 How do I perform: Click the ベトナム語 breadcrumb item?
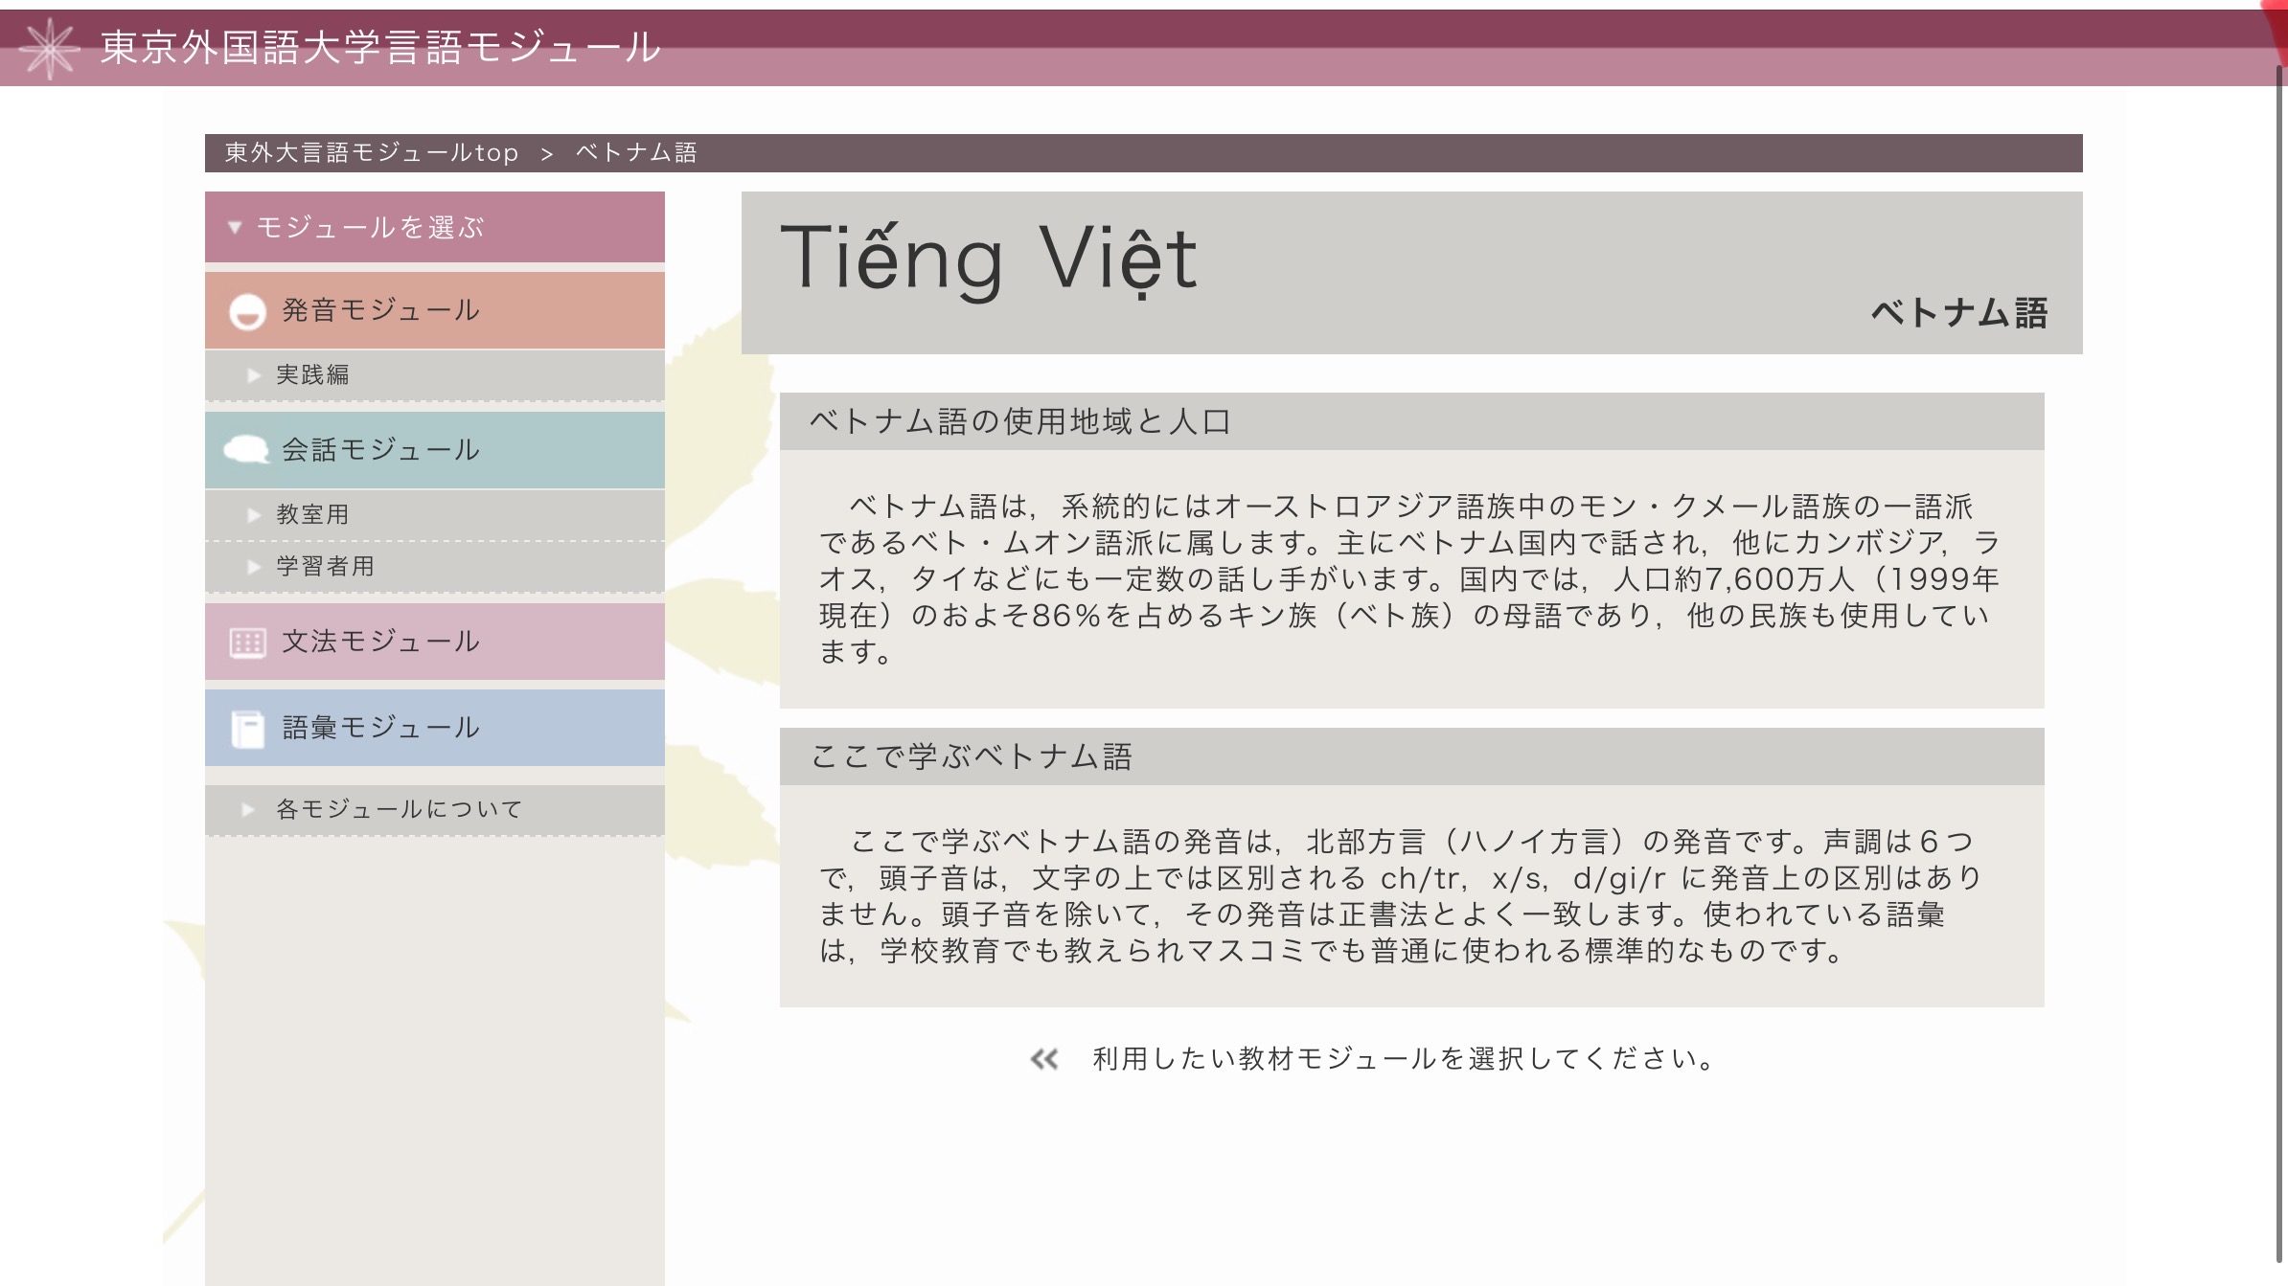(x=636, y=153)
